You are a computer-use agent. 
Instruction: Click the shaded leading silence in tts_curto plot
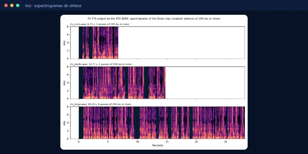click(80, 43)
